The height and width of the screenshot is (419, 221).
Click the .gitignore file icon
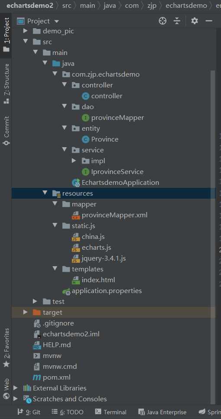pyautogui.click(x=37, y=323)
